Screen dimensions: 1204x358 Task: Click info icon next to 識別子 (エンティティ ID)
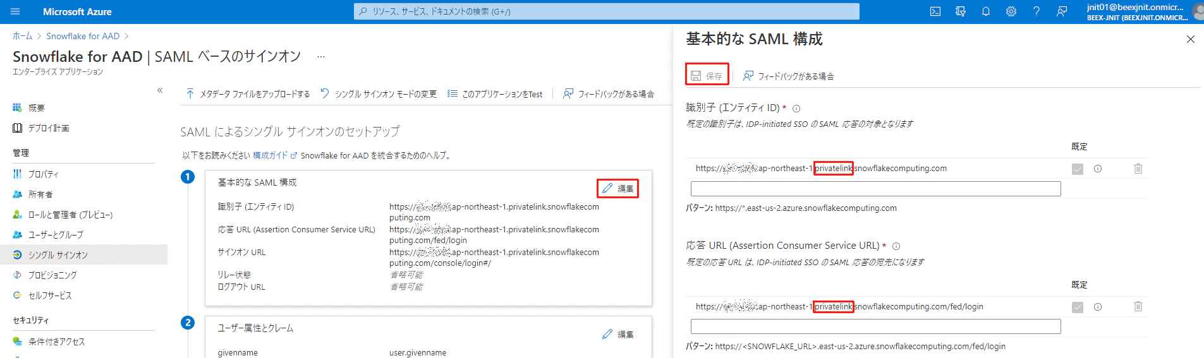click(x=796, y=109)
